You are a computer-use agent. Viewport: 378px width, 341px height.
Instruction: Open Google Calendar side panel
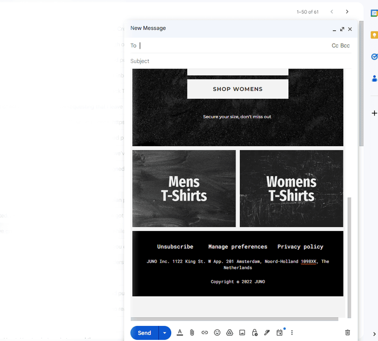pyautogui.click(x=374, y=13)
